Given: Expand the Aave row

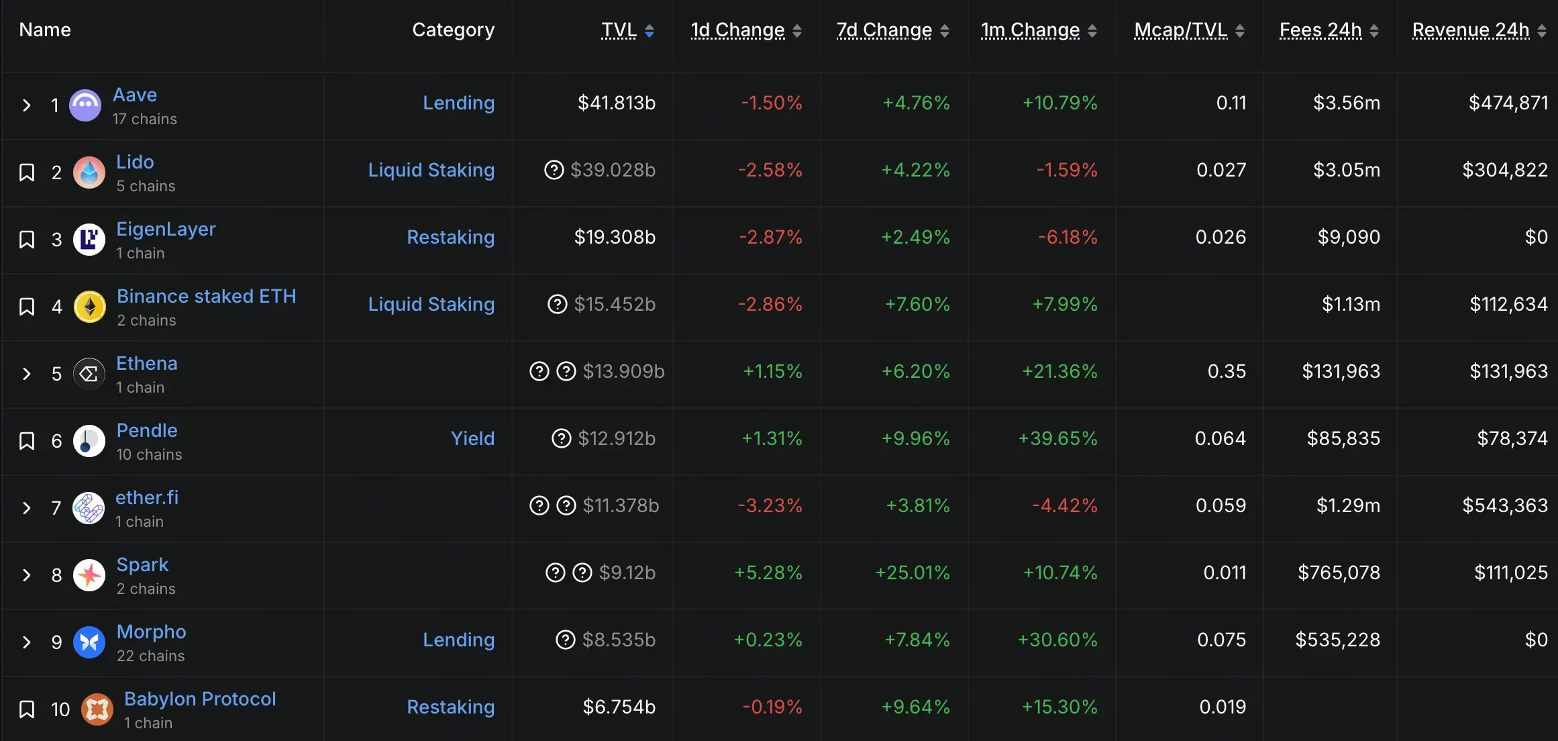Looking at the screenshot, I should pyautogui.click(x=27, y=105).
